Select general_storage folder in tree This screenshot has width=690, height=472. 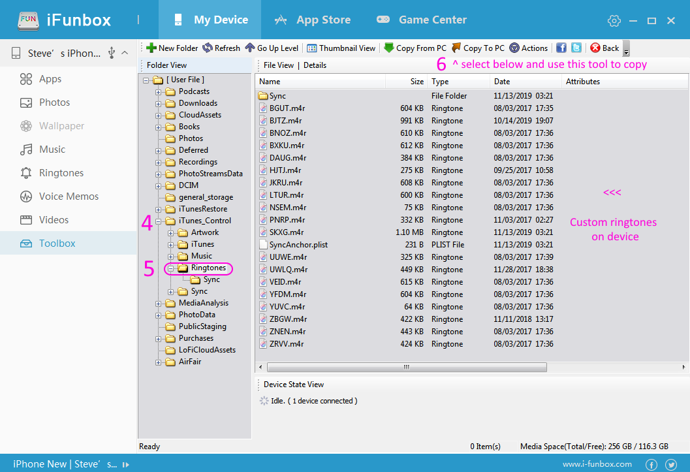pyautogui.click(x=206, y=197)
